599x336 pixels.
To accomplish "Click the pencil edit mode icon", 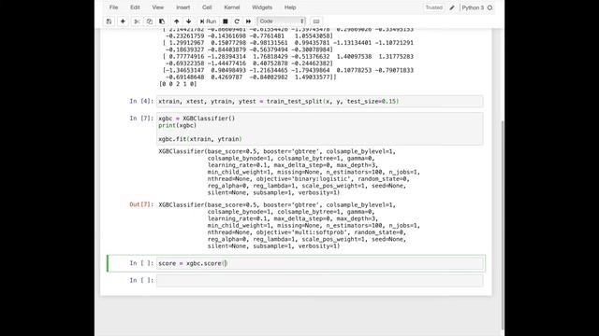I will [452, 7].
